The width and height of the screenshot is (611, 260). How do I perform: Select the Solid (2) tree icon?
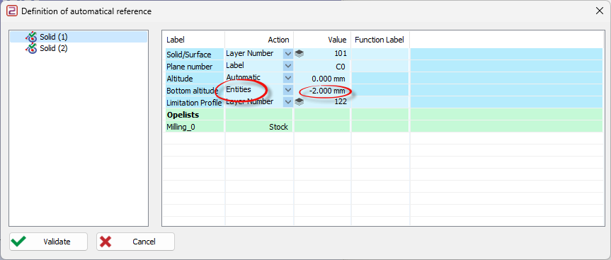click(x=31, y=48)
